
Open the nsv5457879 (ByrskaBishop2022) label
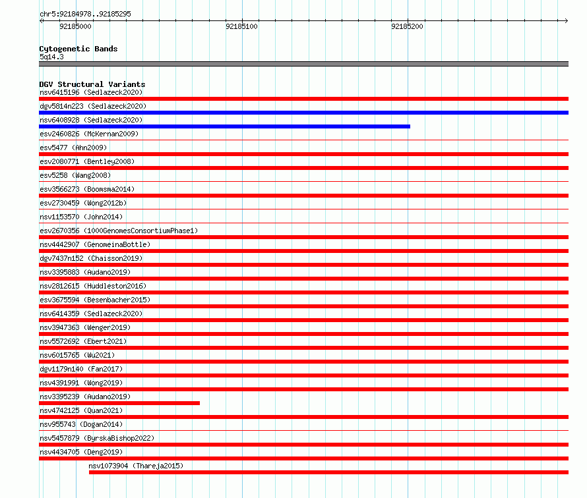[97, 438]
